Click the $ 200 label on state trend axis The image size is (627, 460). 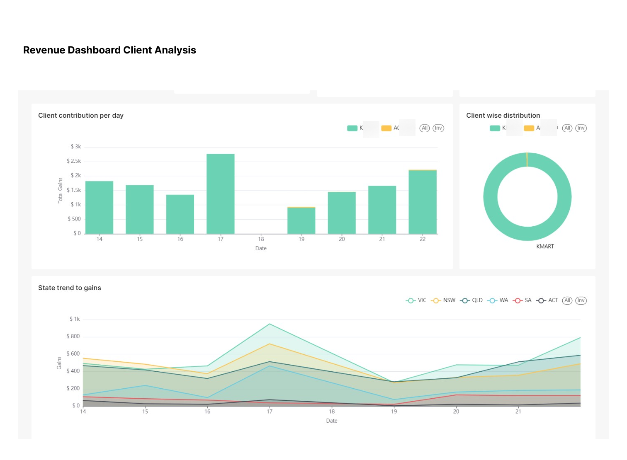73,388
